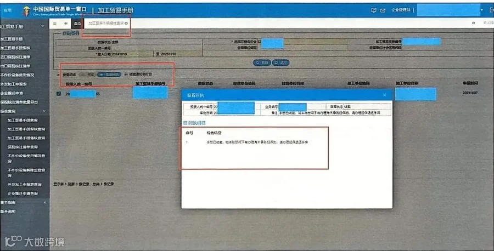This screenshot has width=494, height=251.
Task: Click the 清空 clear button
Action: click(280, 62)
